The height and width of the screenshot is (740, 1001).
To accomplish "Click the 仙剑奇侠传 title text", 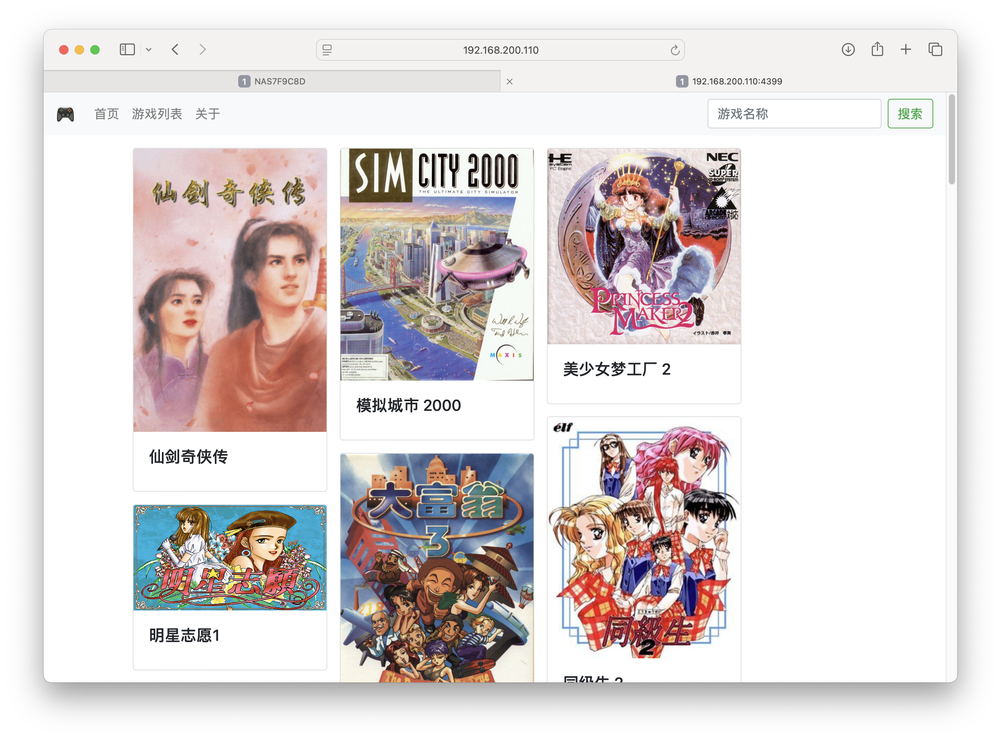I will (x=188, y=457).
